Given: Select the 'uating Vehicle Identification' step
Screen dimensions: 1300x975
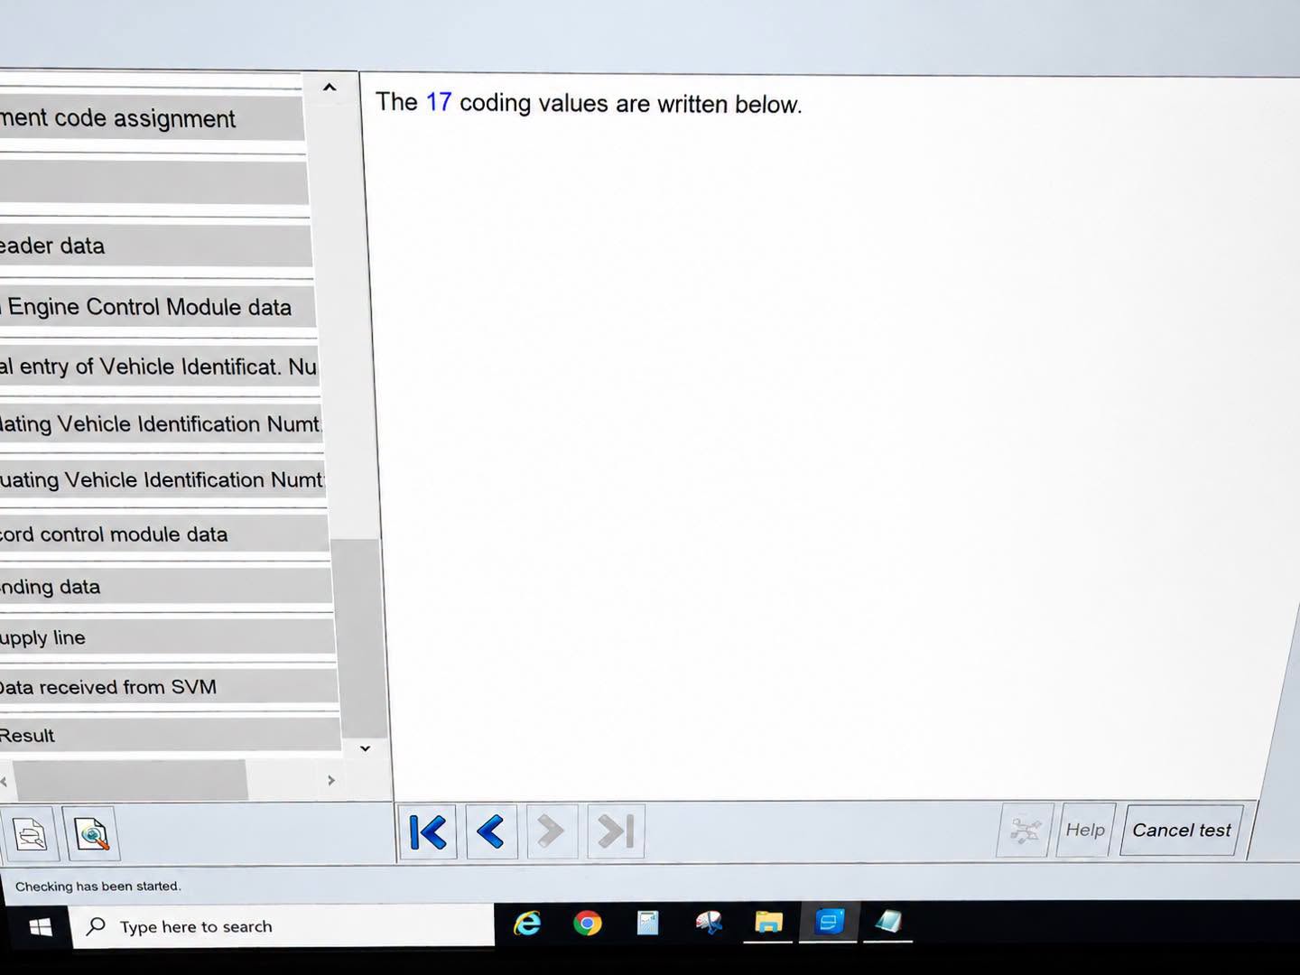Looking at the screenshot, I should [162, 479].
